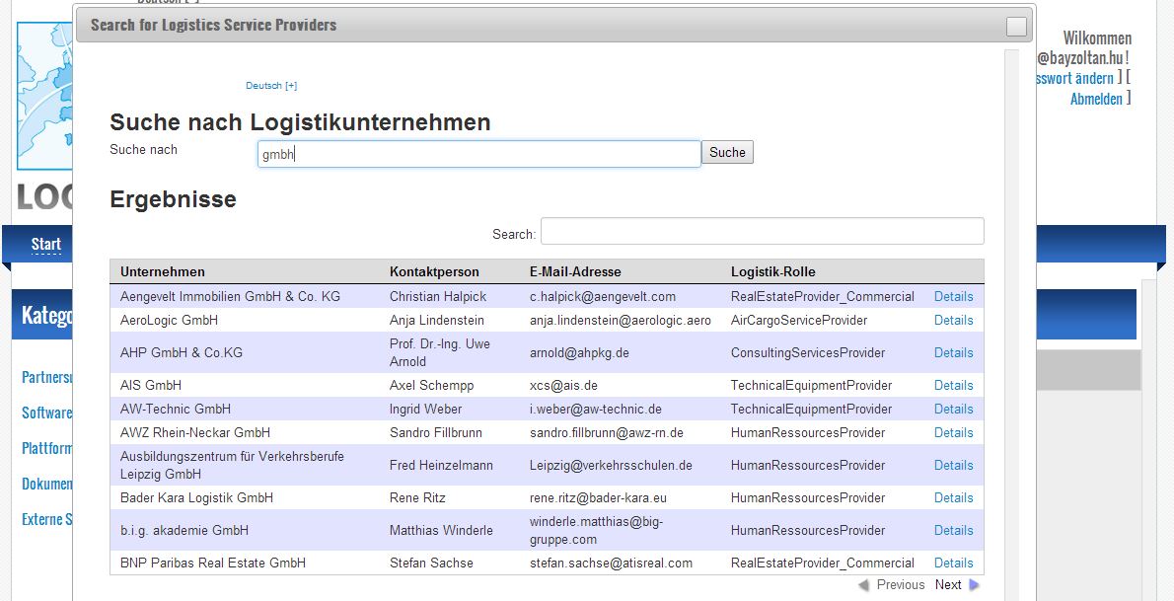Click contact 'Matthias Winderle'

tap(441, 531)
